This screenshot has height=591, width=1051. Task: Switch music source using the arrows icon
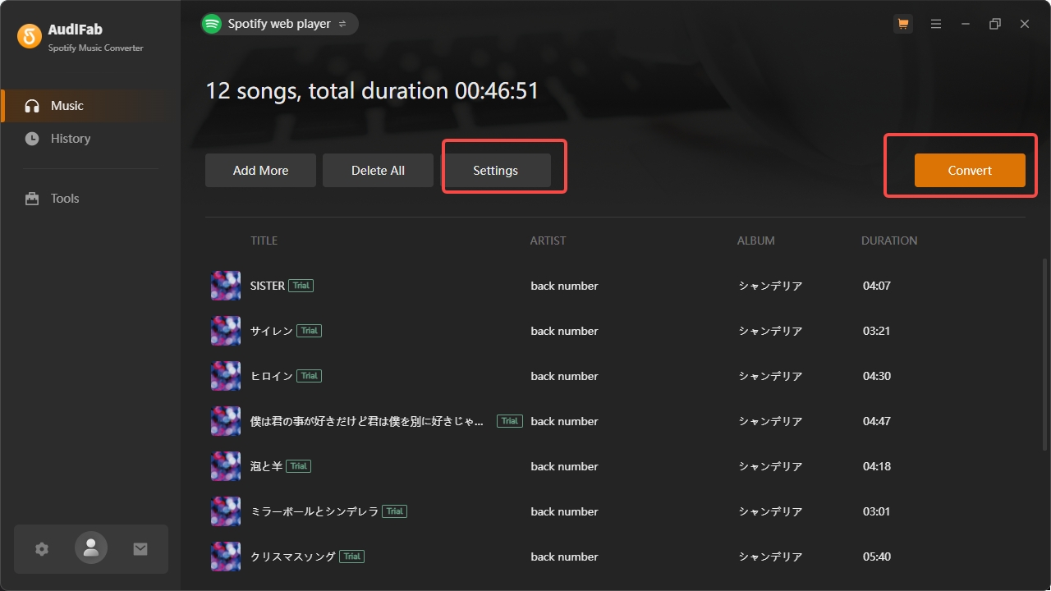(x=344, y=24)
